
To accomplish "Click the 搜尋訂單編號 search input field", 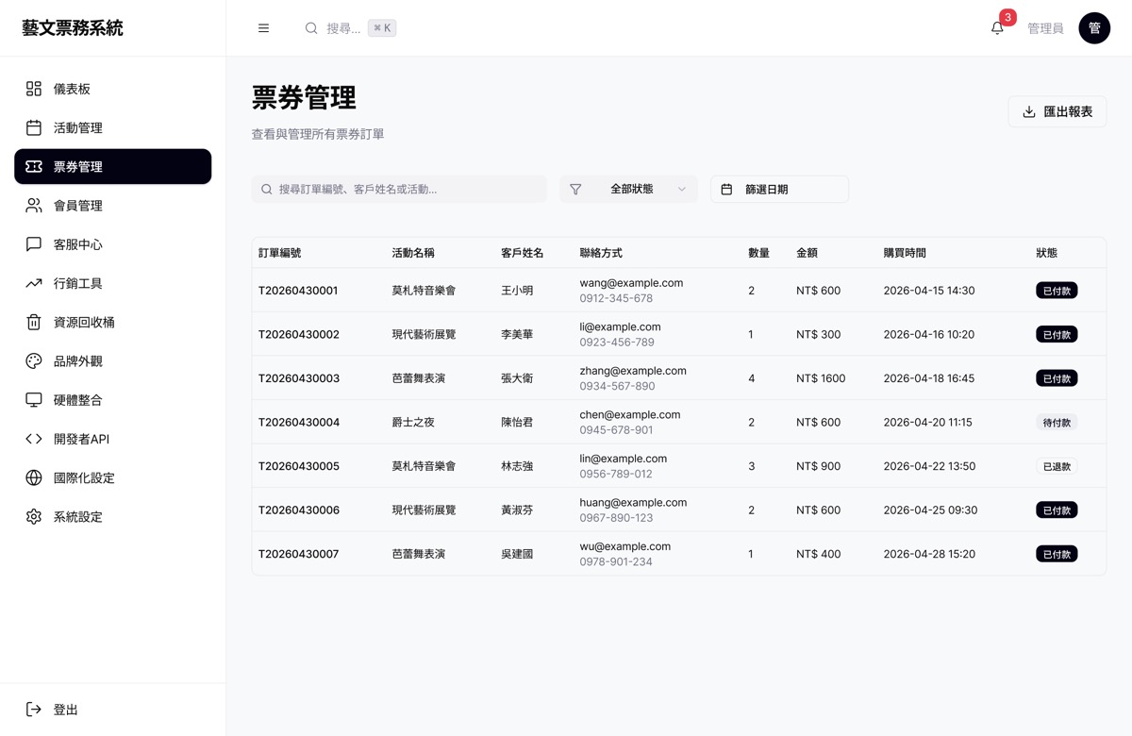I will click(x=399, y=189).
